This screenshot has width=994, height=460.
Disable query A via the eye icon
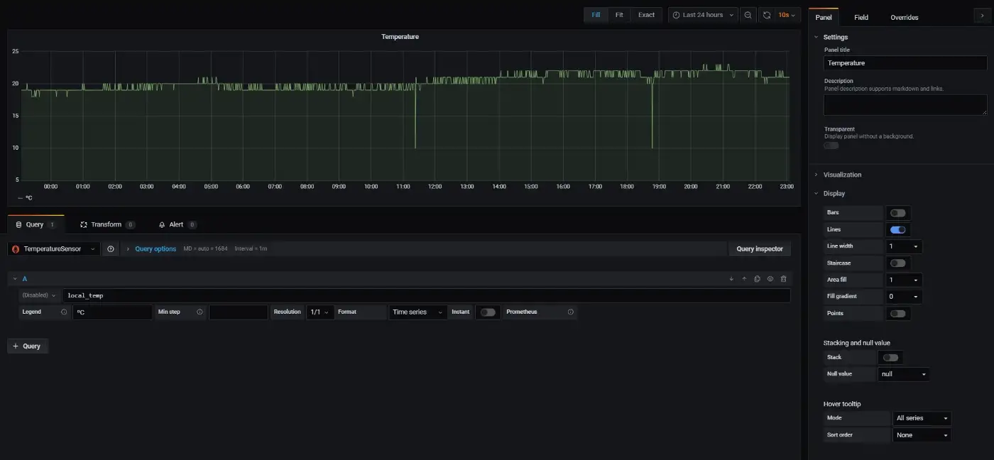click(x=770, y=278)
